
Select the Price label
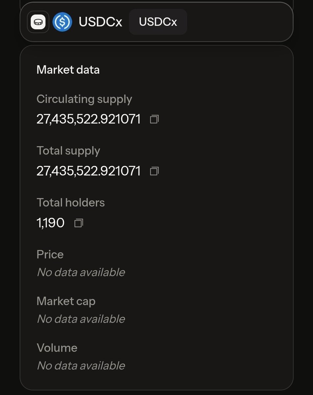(x=50, y=254)
